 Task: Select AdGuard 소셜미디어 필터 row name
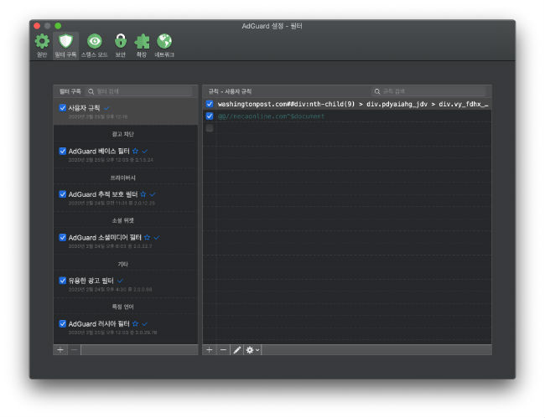[105, 237]
